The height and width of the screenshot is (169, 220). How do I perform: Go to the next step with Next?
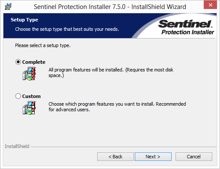[153, 157]
